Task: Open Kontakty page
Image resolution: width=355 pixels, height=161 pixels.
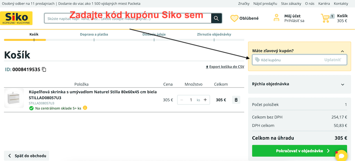Action: pyautogui.click(x=341, y=3)
